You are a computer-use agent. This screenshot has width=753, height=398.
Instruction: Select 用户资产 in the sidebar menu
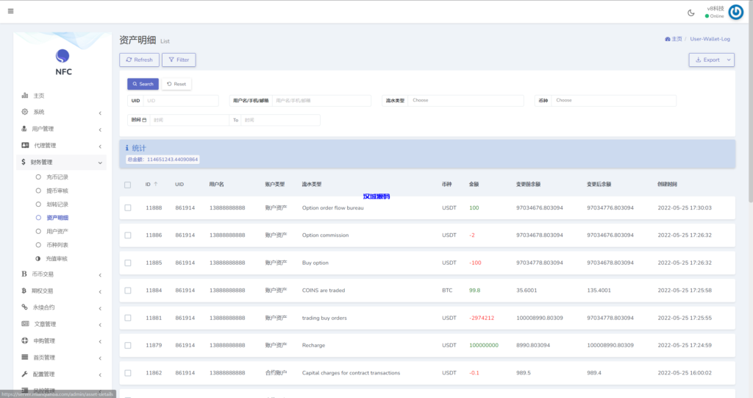point(57,231)
